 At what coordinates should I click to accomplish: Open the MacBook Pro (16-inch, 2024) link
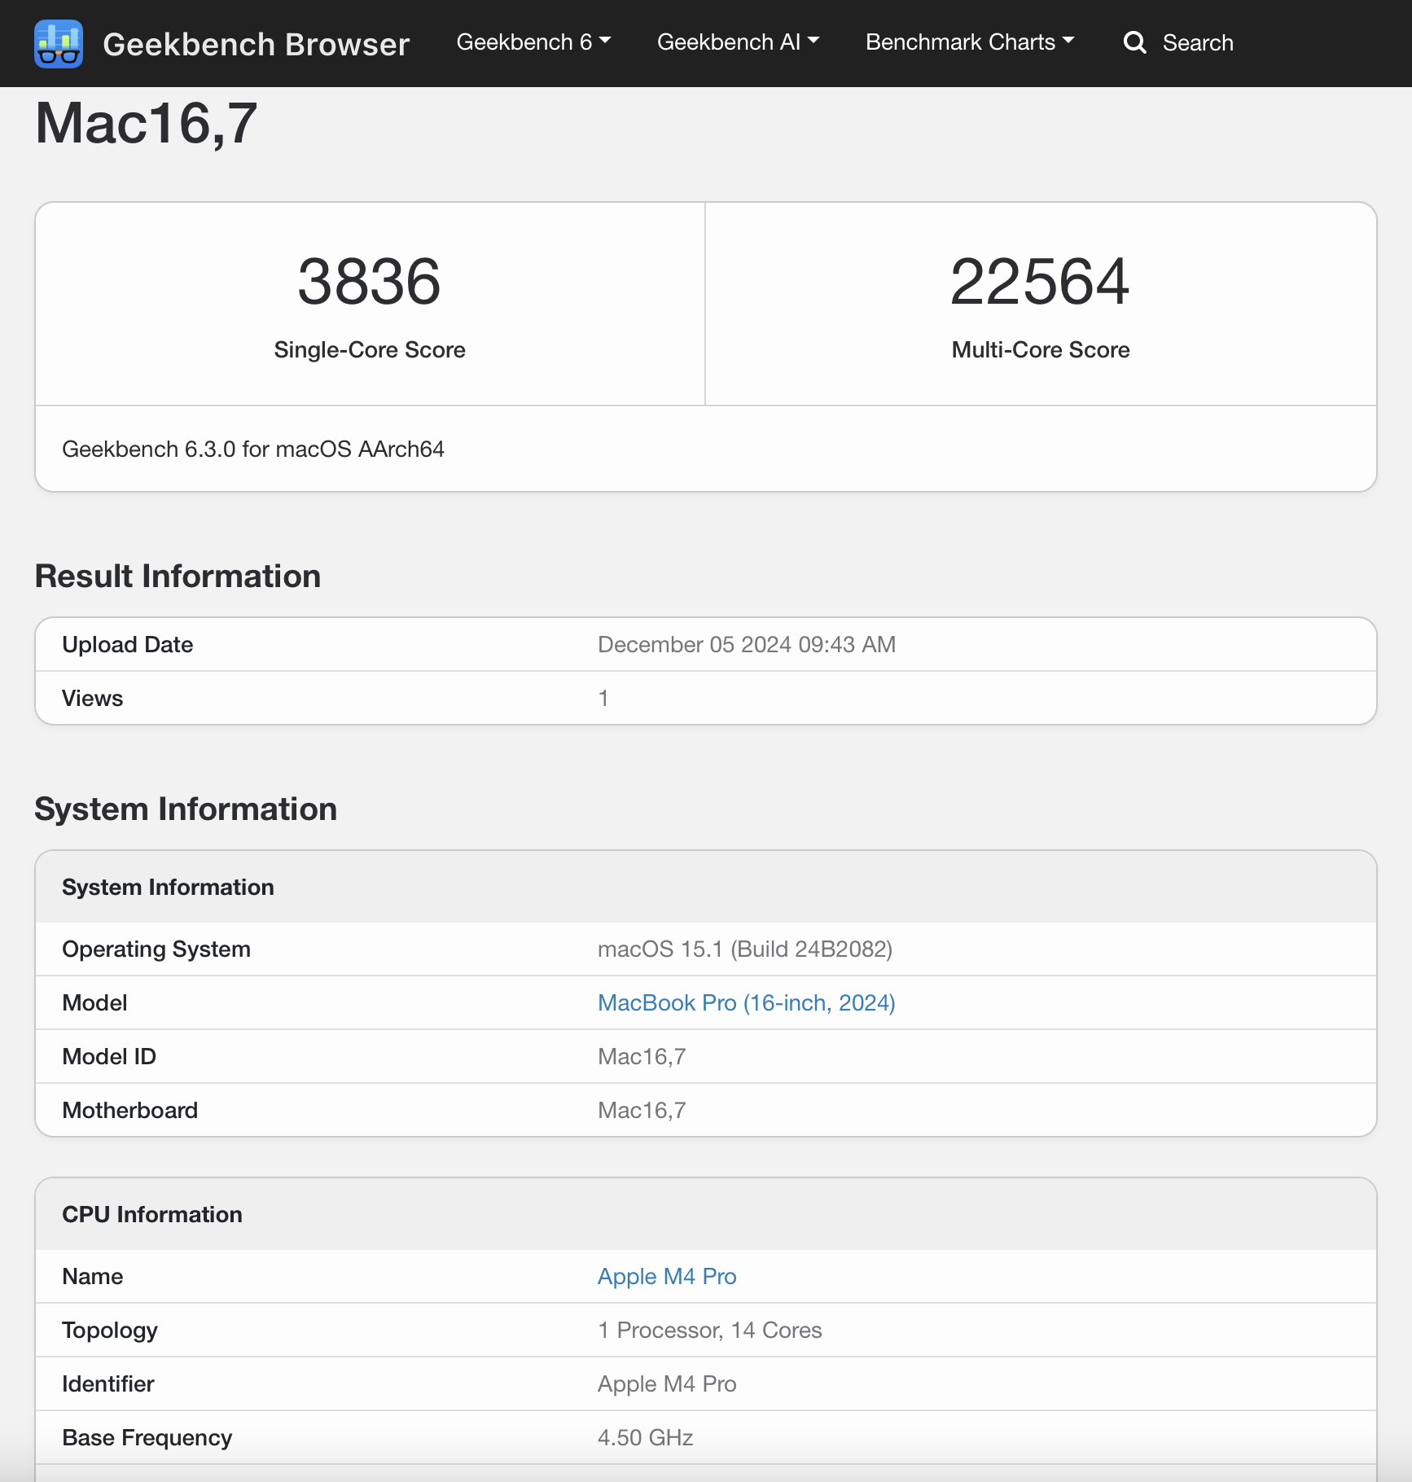(746, 1003)
